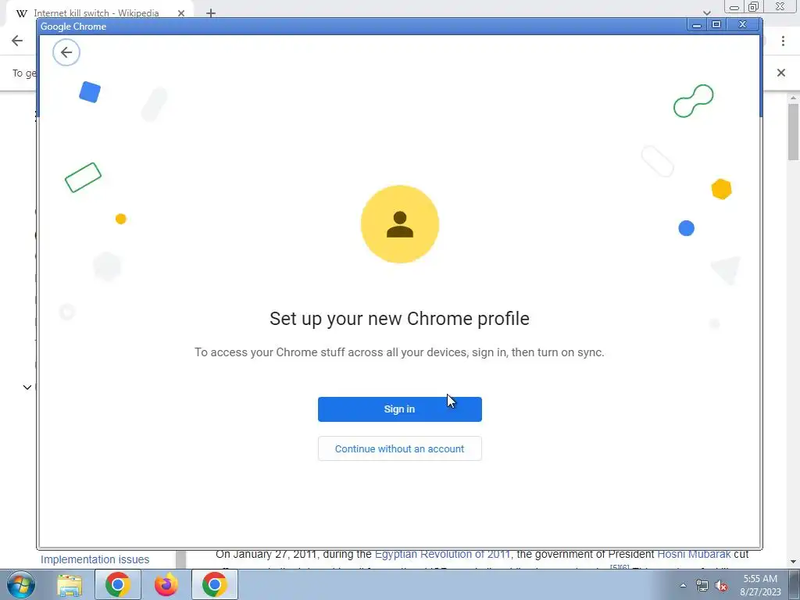Screen dimensions: 800x600
Task: Click the sync description text under the heading
Action: (x=399, y=352)
